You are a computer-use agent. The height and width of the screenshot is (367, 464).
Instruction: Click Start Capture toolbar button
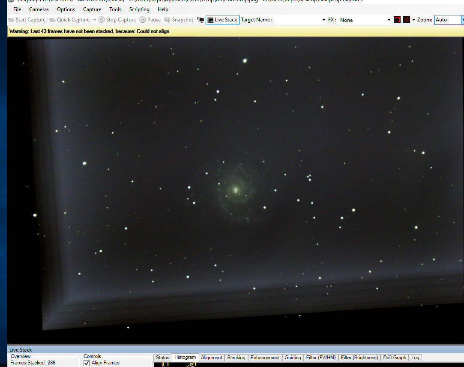click(27, 20)
